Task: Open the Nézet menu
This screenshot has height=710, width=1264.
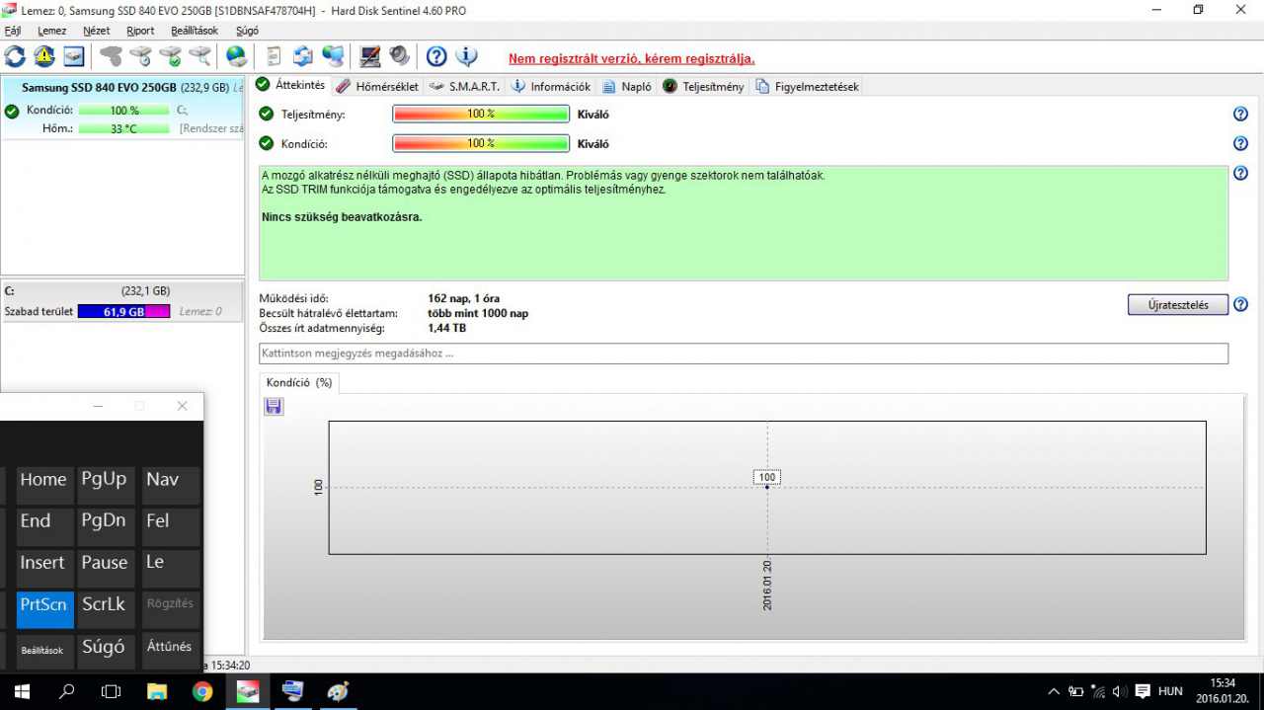Action: coord(97,31)
